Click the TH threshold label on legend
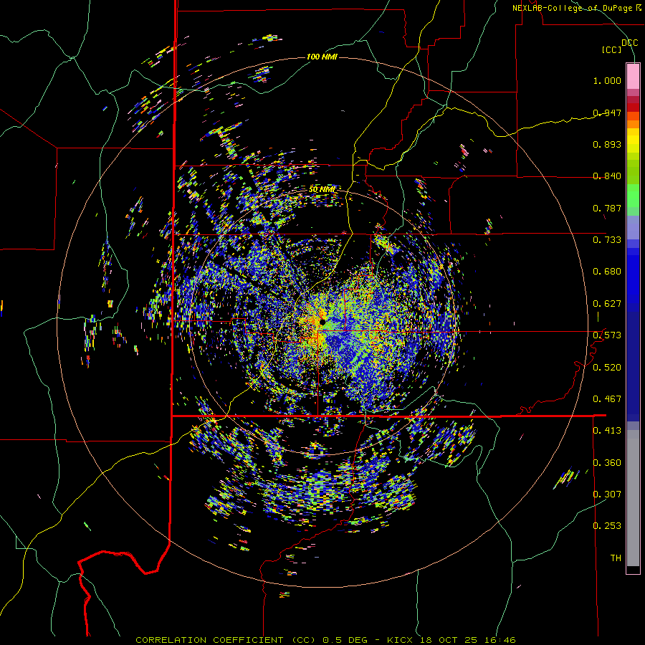Screen dimensions: 645x645 coord(616,558)
